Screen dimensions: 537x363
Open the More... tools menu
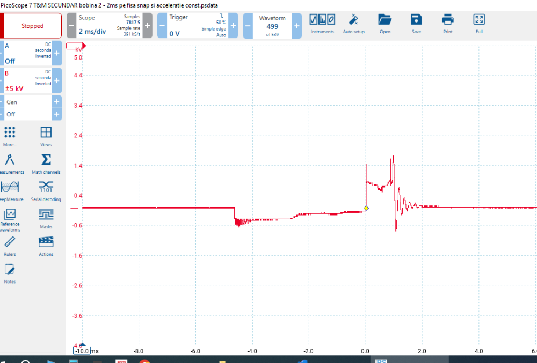pos(10,137)
